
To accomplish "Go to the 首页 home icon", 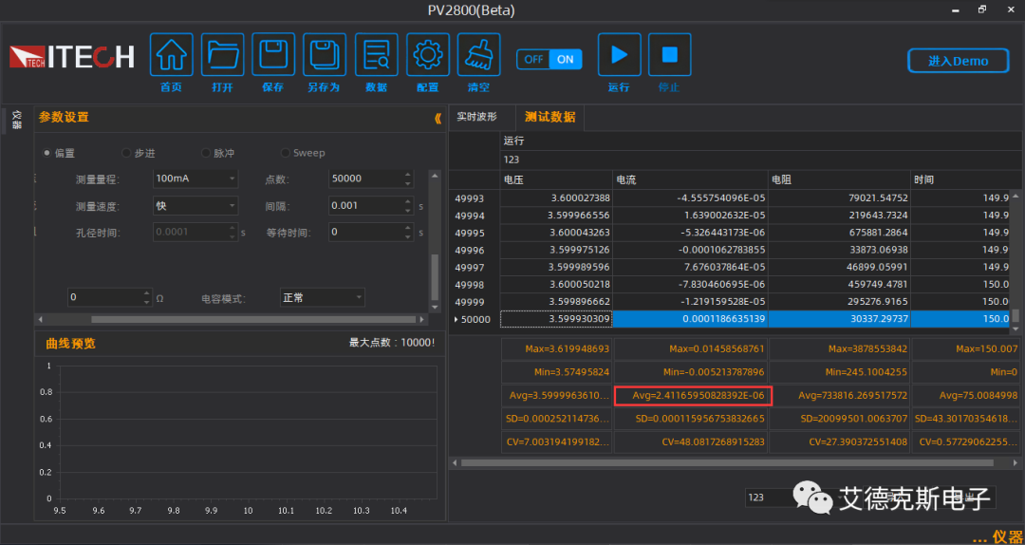I will tap(171, 55).
